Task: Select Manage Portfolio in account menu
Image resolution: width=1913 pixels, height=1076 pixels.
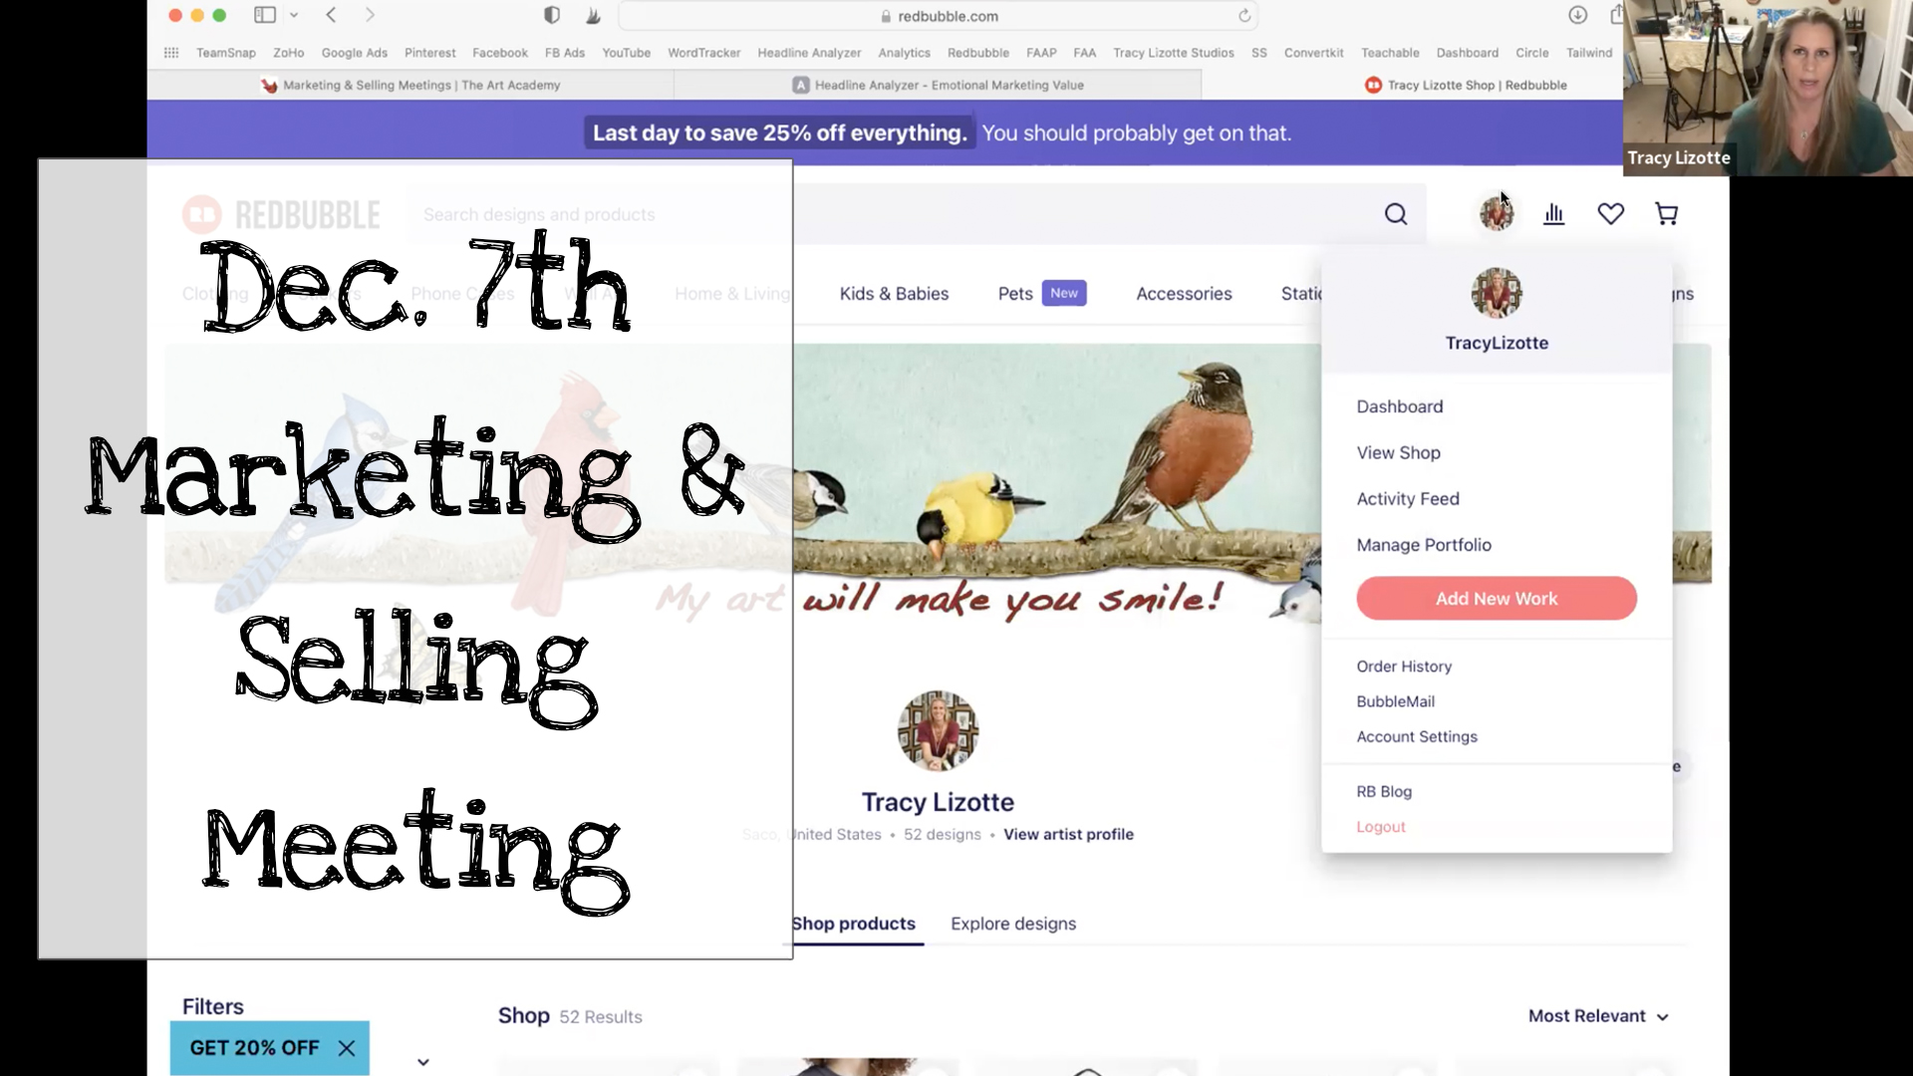Action: pyautogui.click(x=1423, y=545)
